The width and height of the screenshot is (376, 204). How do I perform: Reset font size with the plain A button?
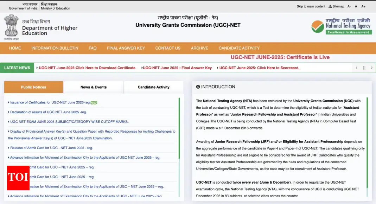(x=356, y=6)
